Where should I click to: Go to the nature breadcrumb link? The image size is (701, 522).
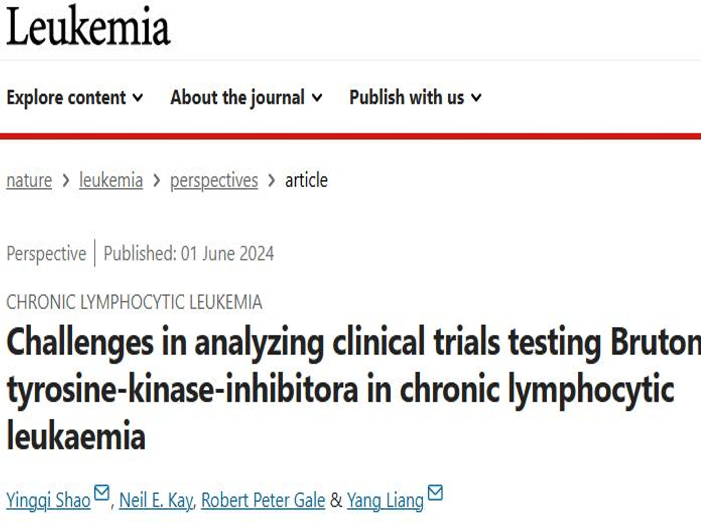[29, 180]
